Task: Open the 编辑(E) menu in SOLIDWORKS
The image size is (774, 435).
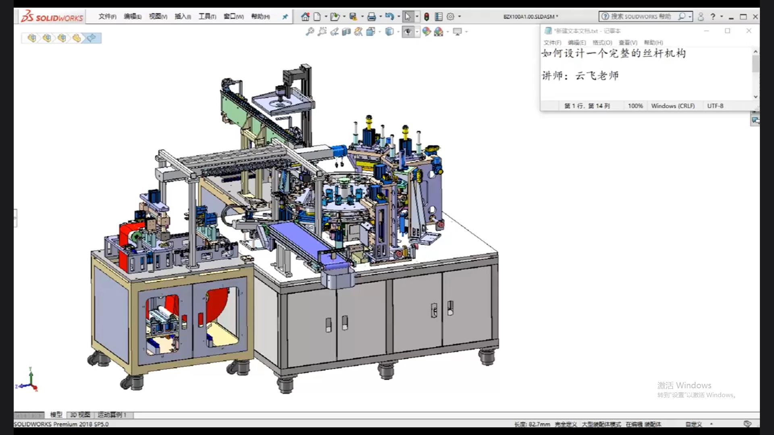Action: 133,17
